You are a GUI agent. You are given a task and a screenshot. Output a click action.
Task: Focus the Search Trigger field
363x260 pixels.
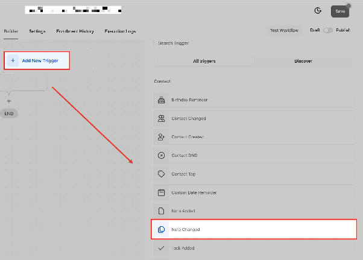(x=254, y=43)
